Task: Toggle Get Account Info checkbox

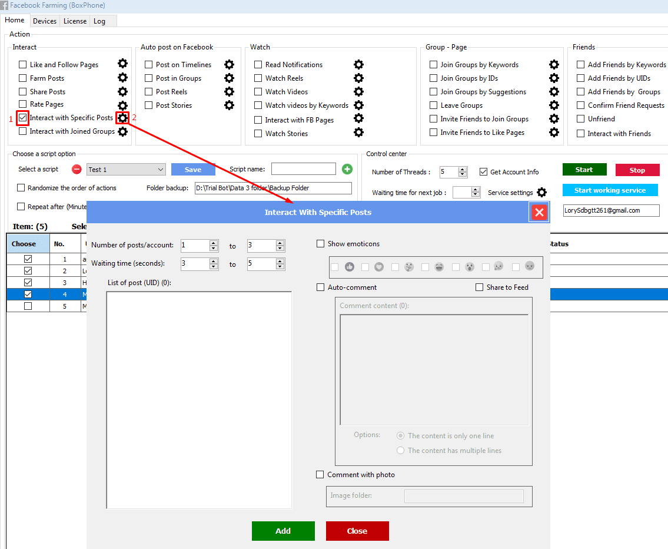Action: 483,172
